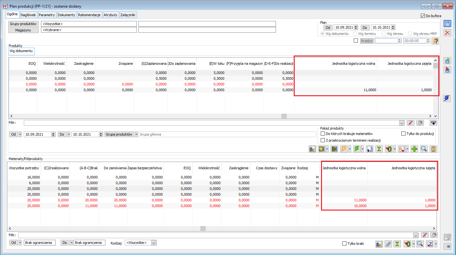Switch to the Dokumenty tab
This screenshot has height=255, width=456.
66,15
